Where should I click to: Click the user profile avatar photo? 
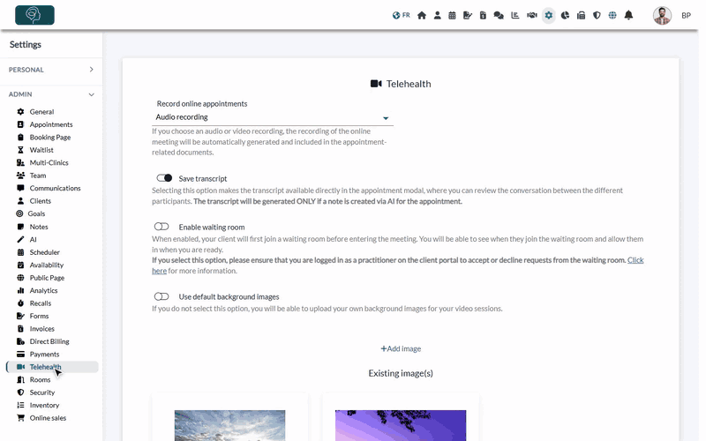(x=662, y=15)
